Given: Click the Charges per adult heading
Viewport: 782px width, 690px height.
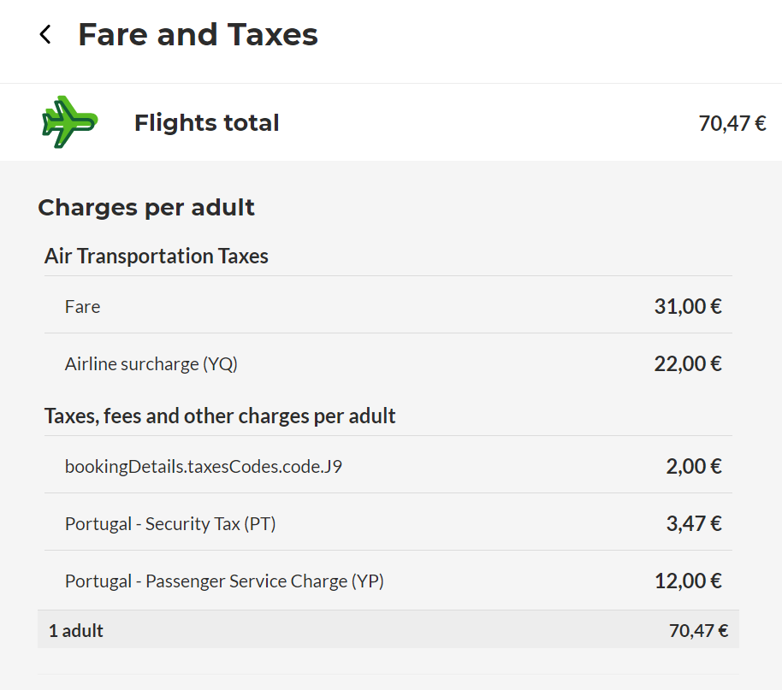Looking at the screenshot, I should click(146, 208).
